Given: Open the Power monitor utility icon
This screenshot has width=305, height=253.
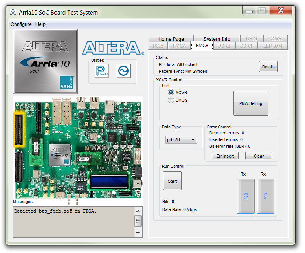Looking at the screenshot, I should pos(102,71).
